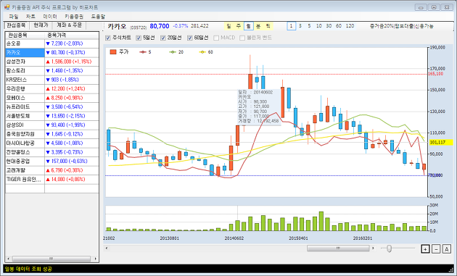Select 현대중공업 in the watchlist

[x=25, y=162]
